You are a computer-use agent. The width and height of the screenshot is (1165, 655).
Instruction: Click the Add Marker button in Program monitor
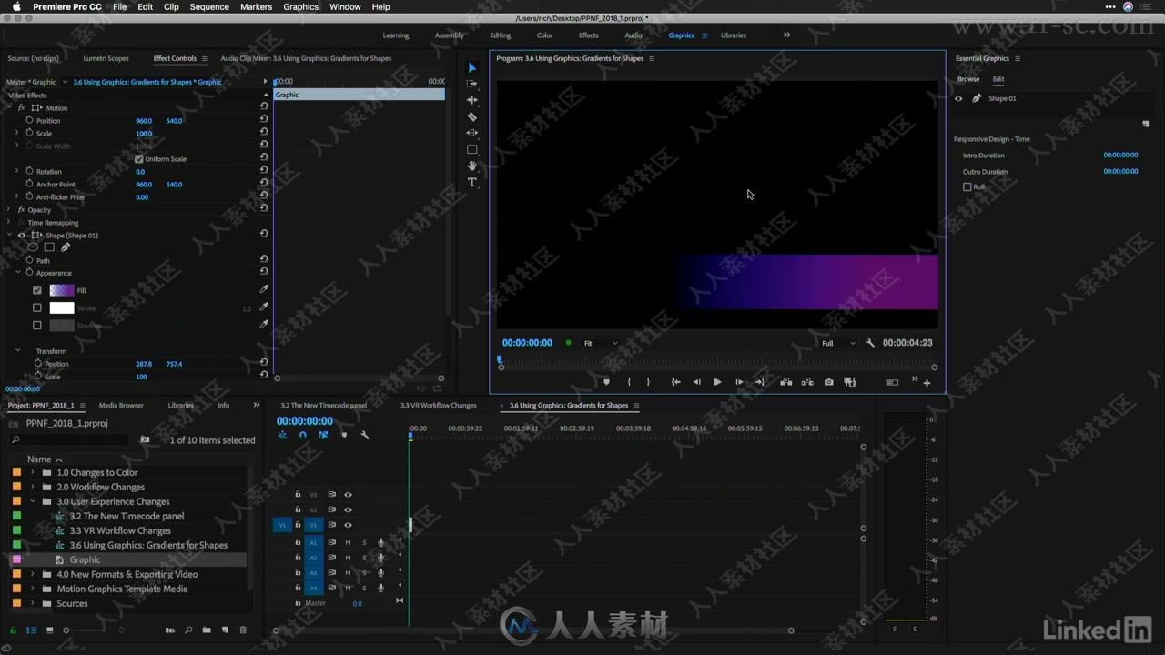606,382
